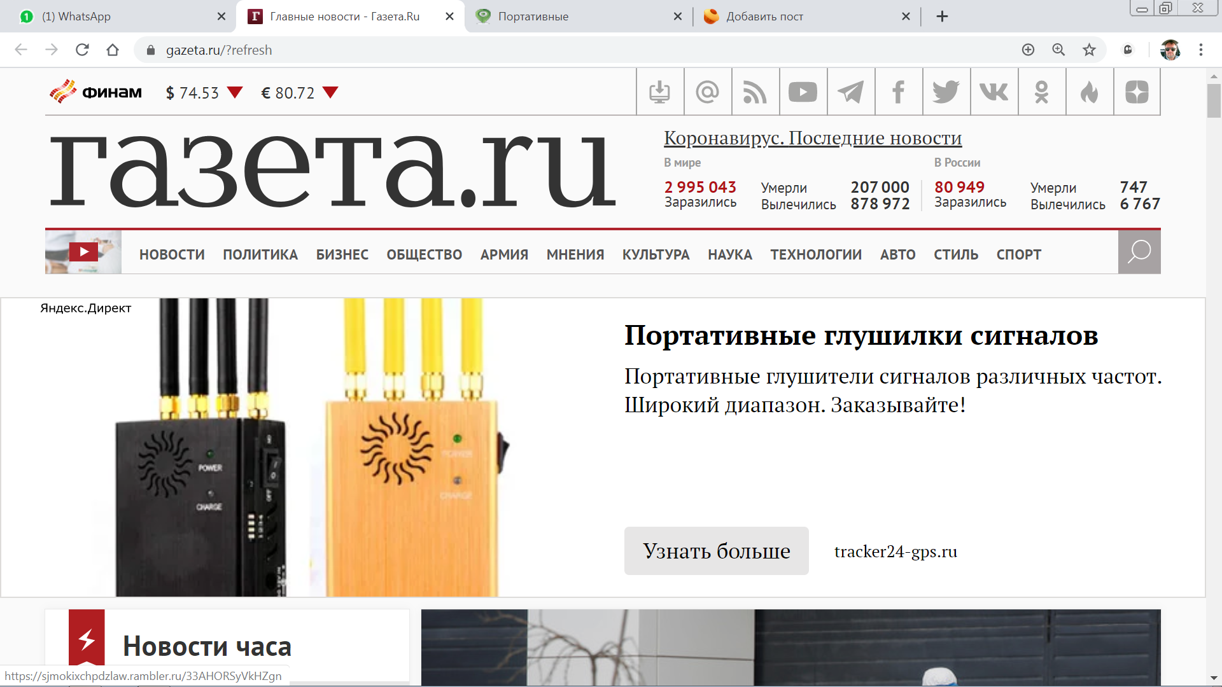Open the Facebook page icon

click(899, 92)
